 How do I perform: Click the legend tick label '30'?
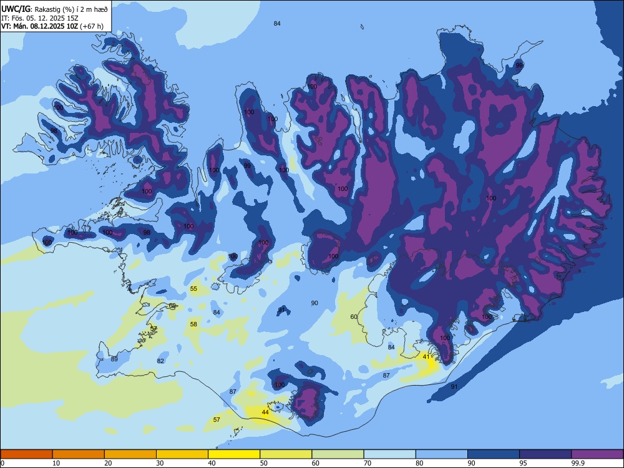(x=160, y=463)
